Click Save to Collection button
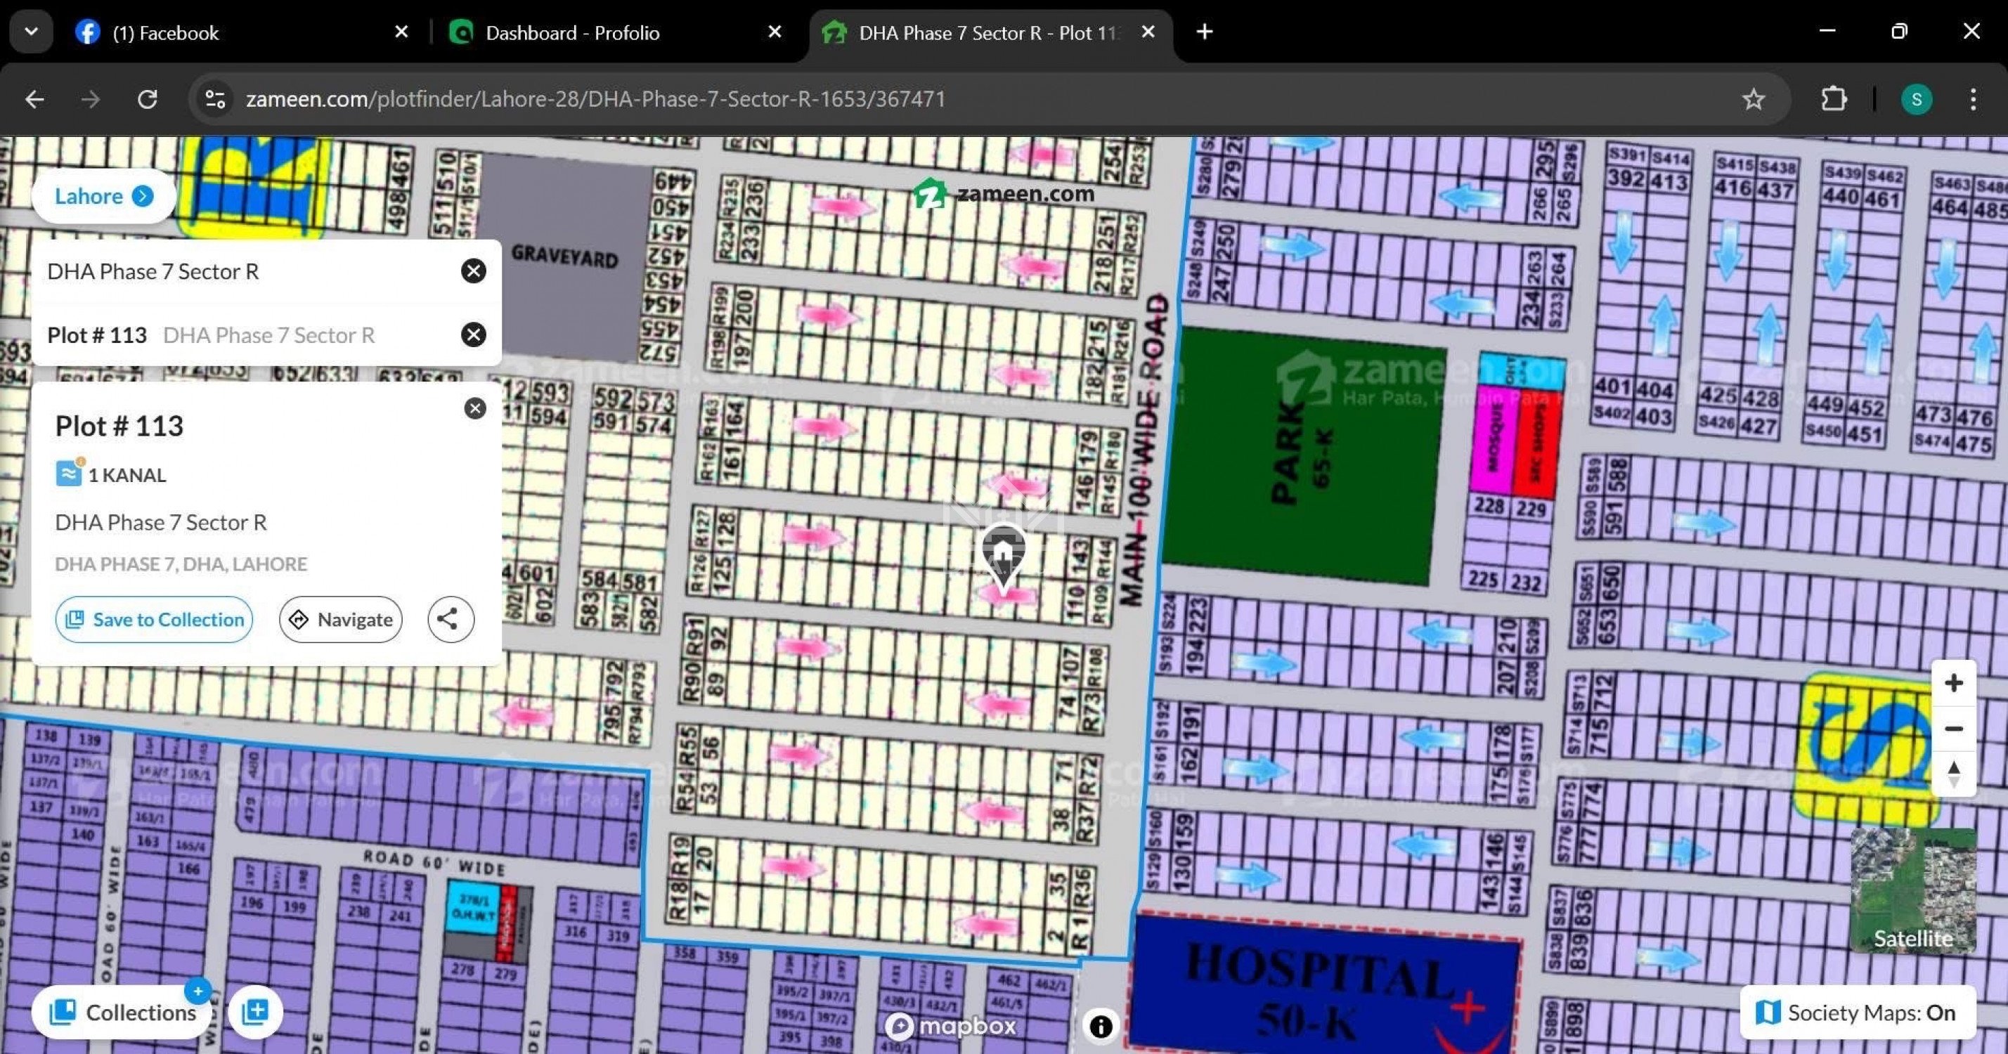This screenshot has height=1054, width=2008. coord(155,620)
